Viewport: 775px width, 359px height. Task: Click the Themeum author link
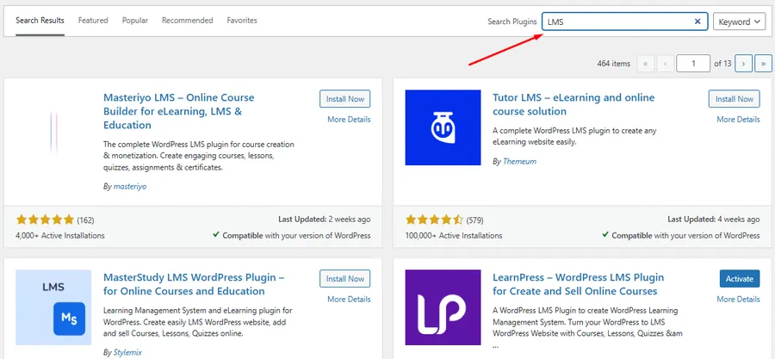click(521, 161)
